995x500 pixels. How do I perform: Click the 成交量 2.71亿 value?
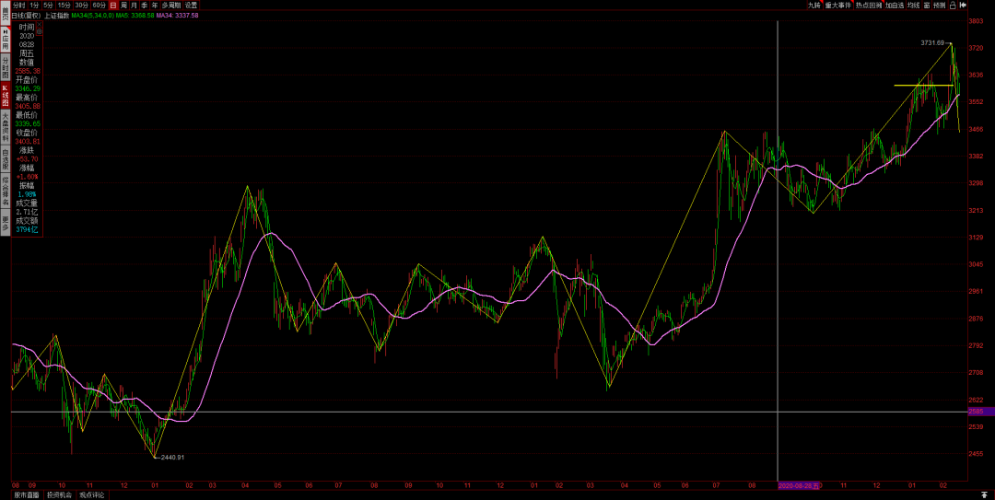(x=28, y=213)
